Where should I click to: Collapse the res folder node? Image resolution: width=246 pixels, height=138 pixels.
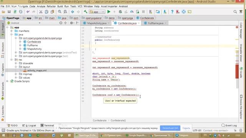pos(12,60)
